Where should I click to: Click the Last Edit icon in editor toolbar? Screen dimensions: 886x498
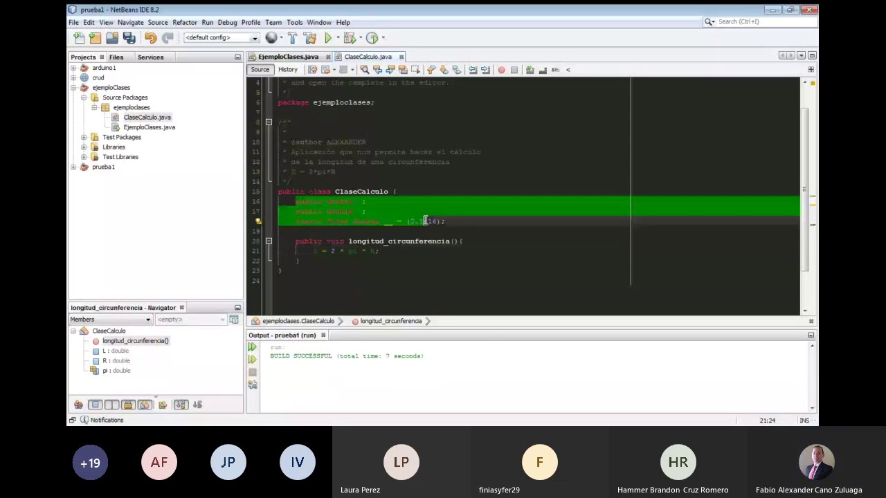[312, 70]
